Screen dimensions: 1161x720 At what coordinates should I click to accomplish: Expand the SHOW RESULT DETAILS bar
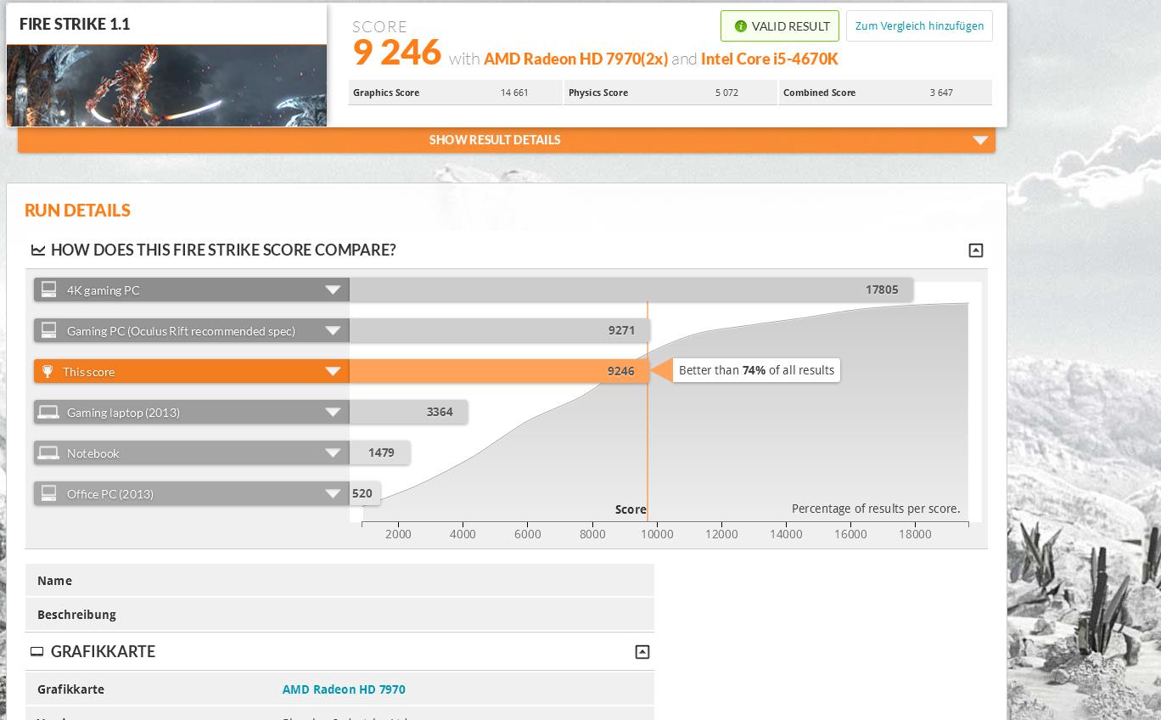[x=506, y=140]
